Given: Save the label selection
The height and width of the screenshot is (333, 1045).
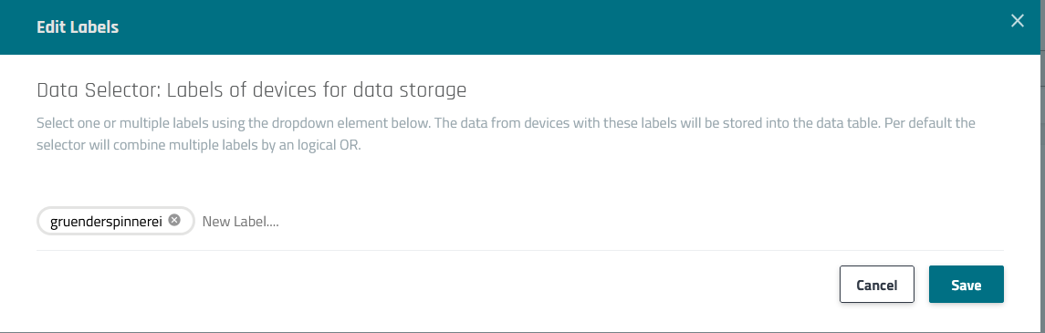Looking at the screenshot, I should (966, 285).
